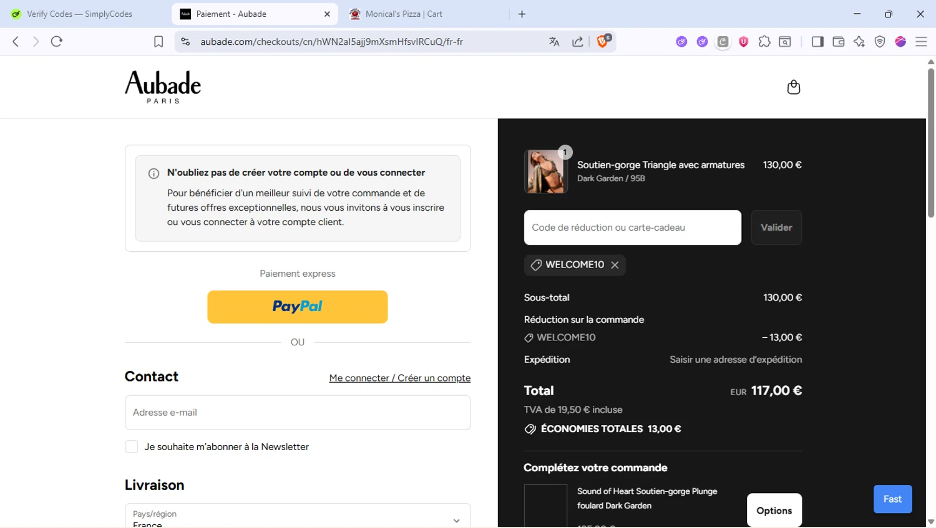
Task: Click the second purple circular extension icon
Action: point(702,42)
